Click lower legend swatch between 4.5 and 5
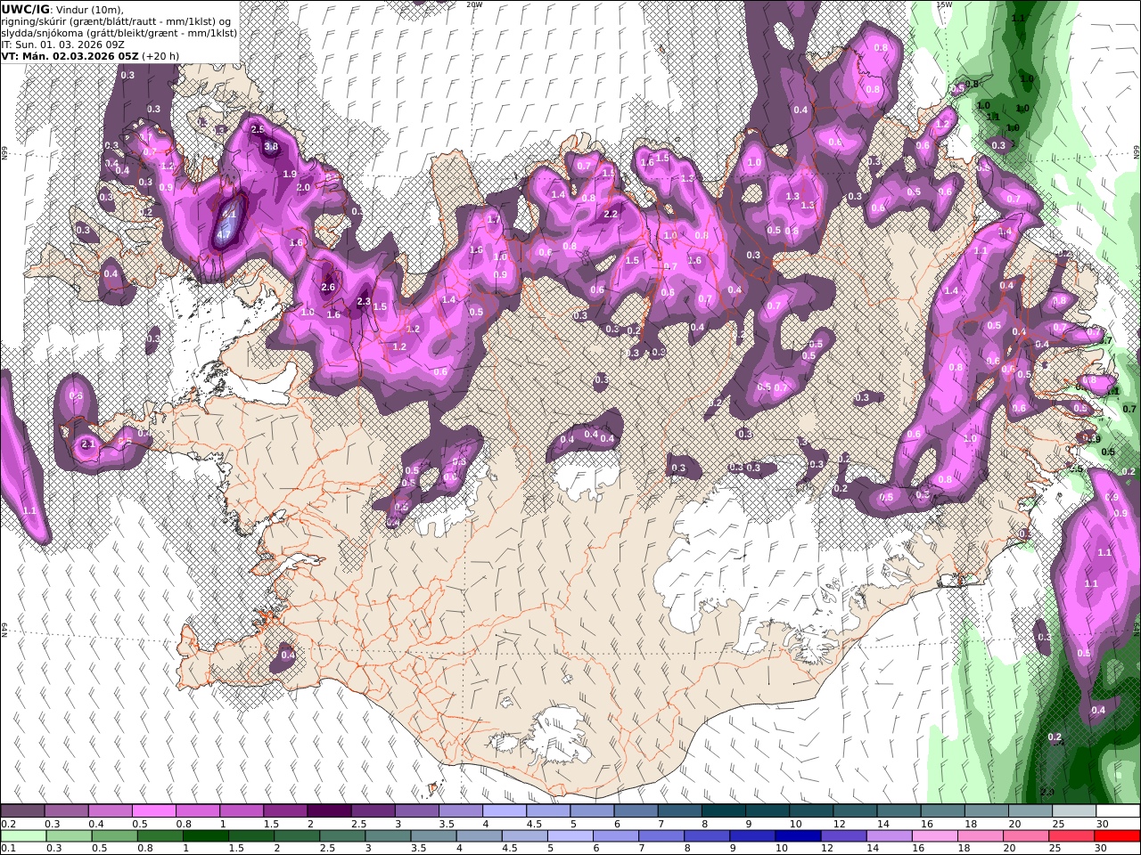Screen dimensions: 1141x855 (x=524, y=836)
